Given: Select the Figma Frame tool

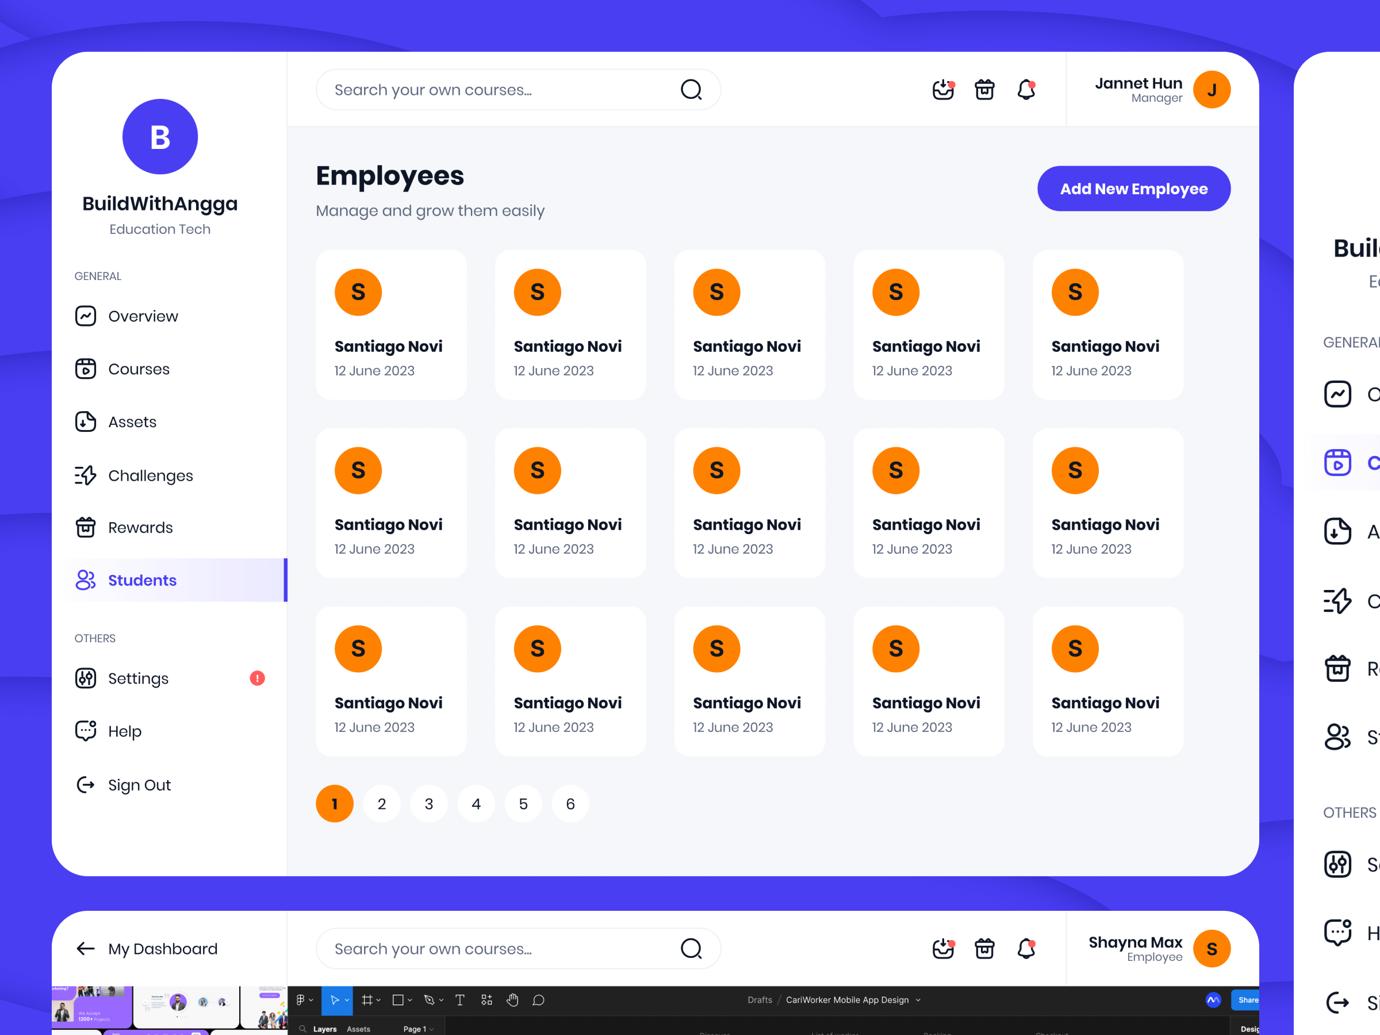Looking at the screenshot, I should (x=367, y=1000).
